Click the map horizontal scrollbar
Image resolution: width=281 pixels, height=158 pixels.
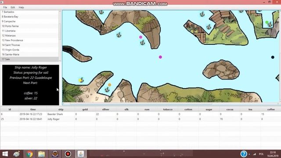click(140, 104)
